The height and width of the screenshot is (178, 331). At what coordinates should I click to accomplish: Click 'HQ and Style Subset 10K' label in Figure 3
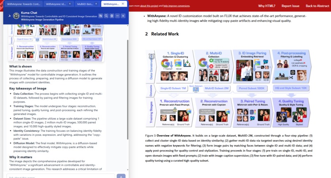pyautogui.click(x=291, y=88)
